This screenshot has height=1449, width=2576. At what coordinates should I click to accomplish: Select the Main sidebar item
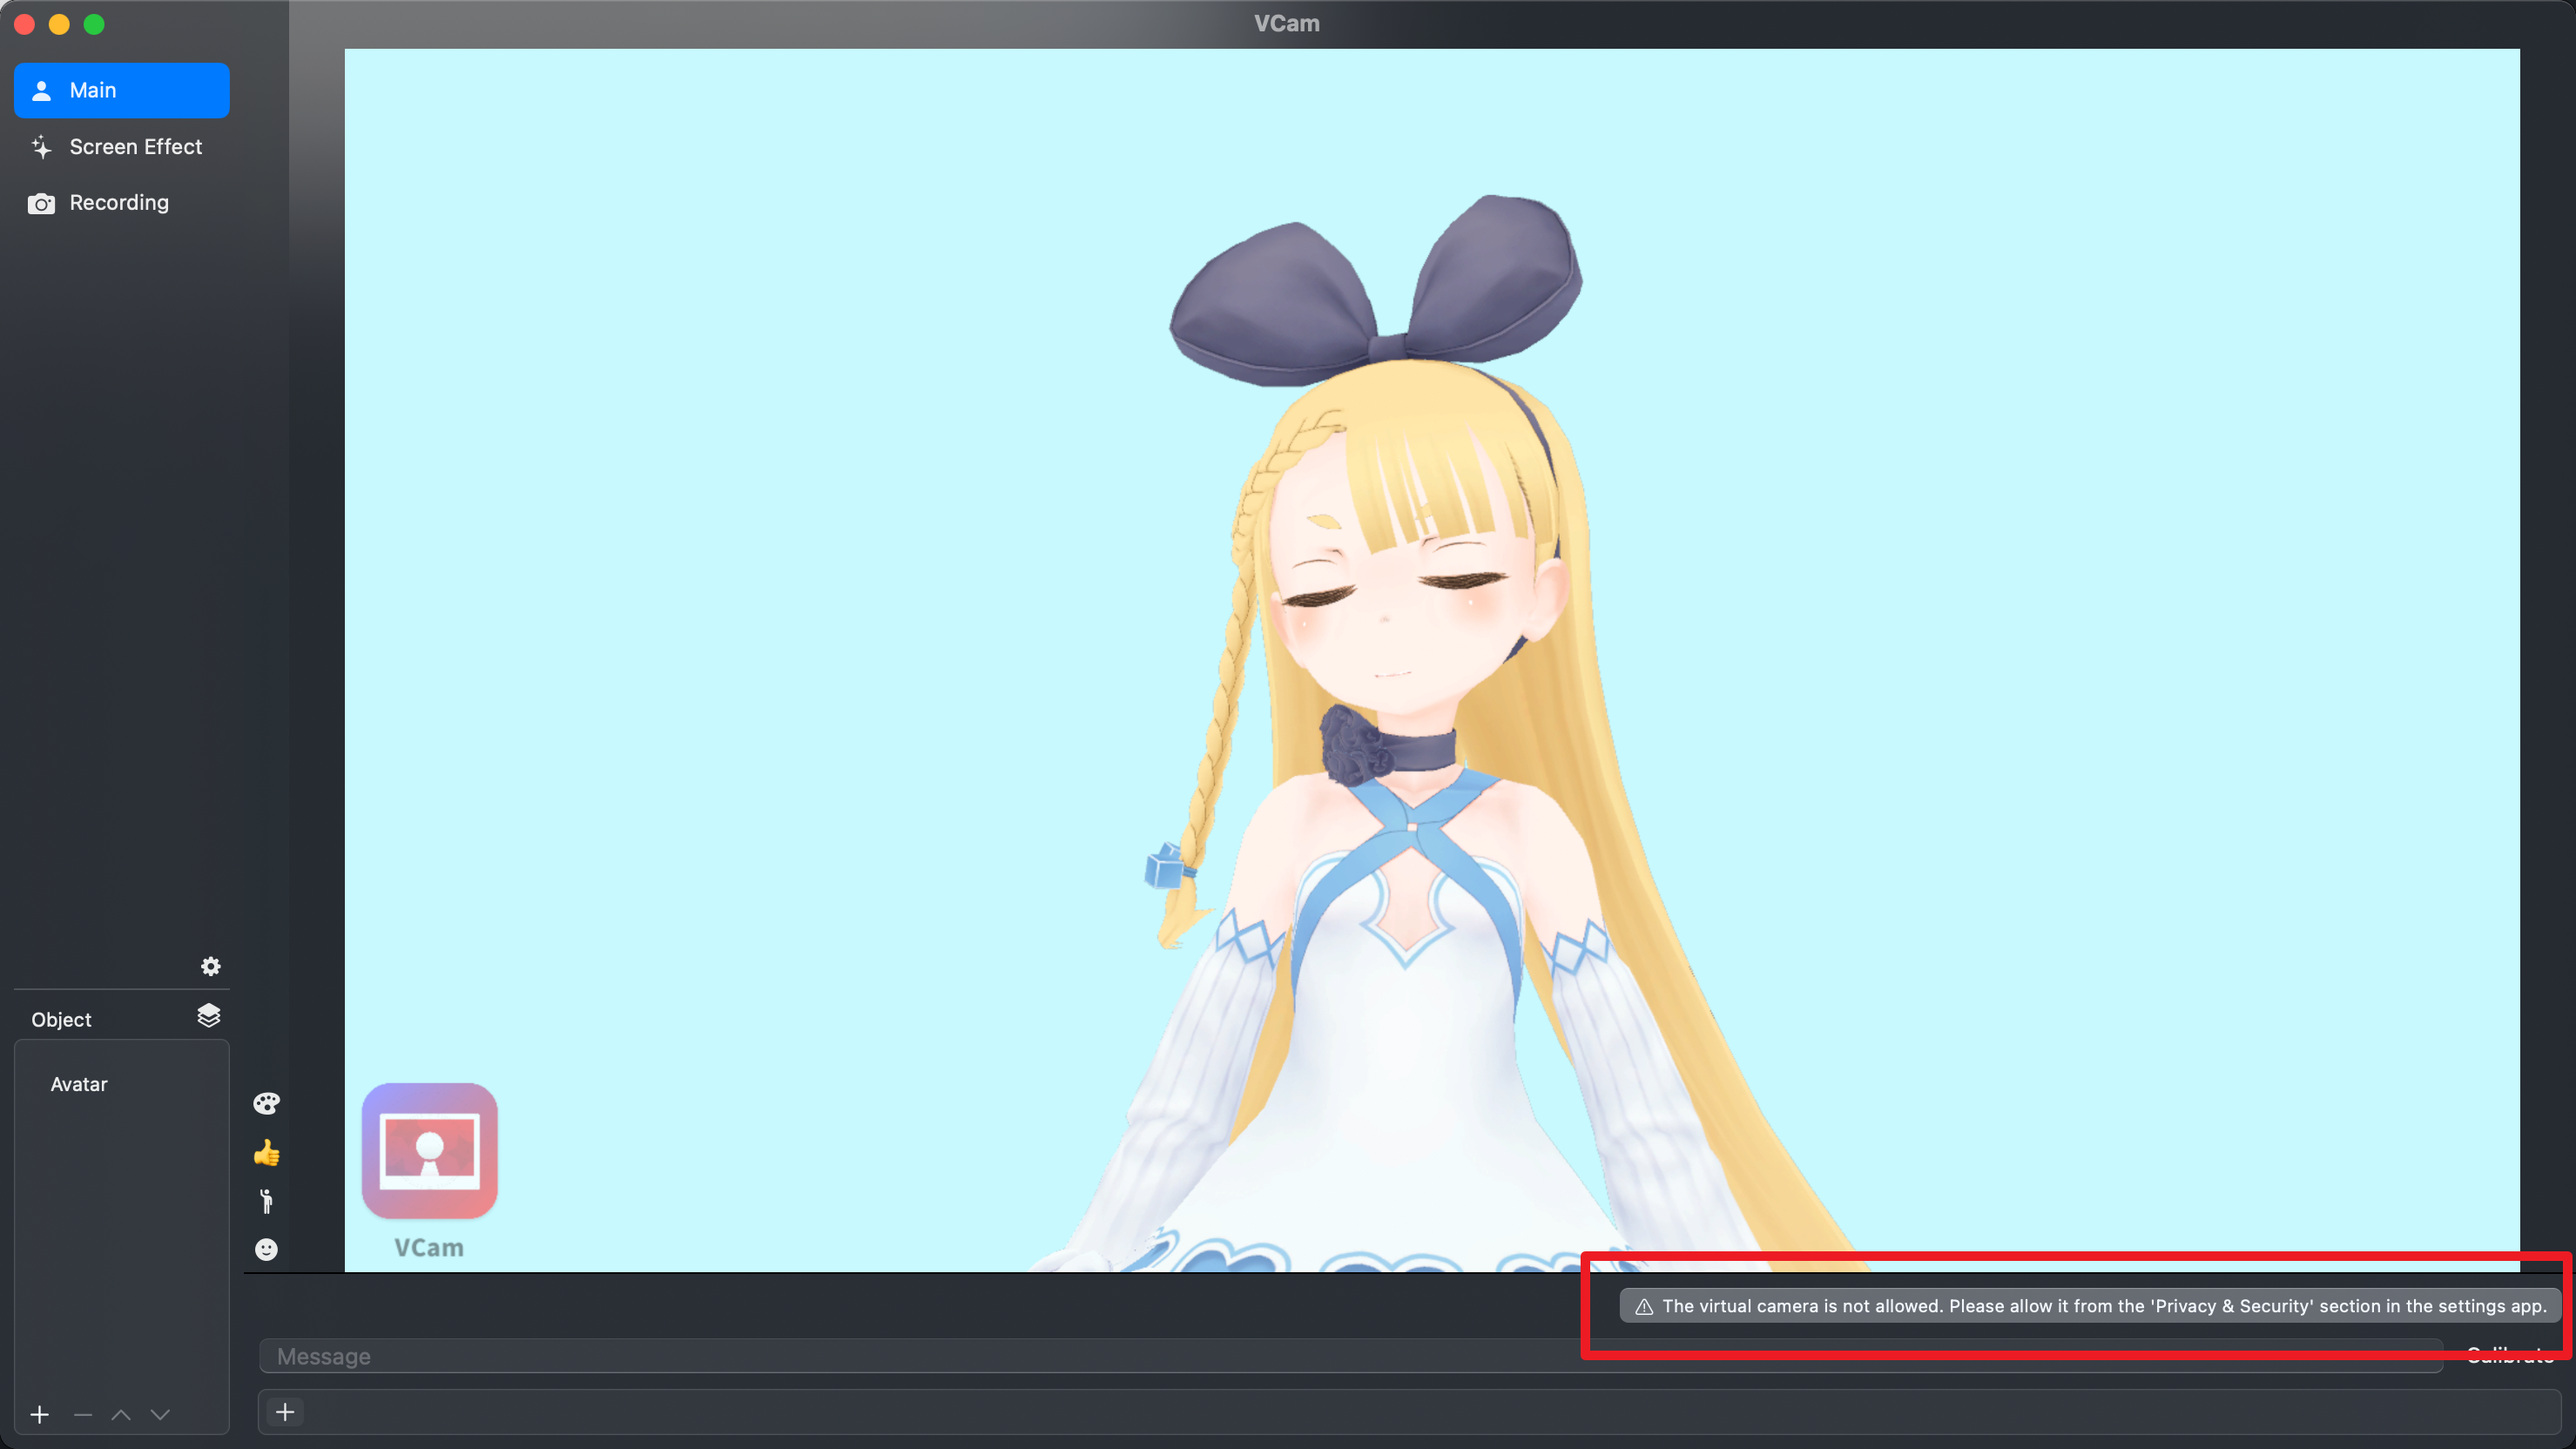121,90
